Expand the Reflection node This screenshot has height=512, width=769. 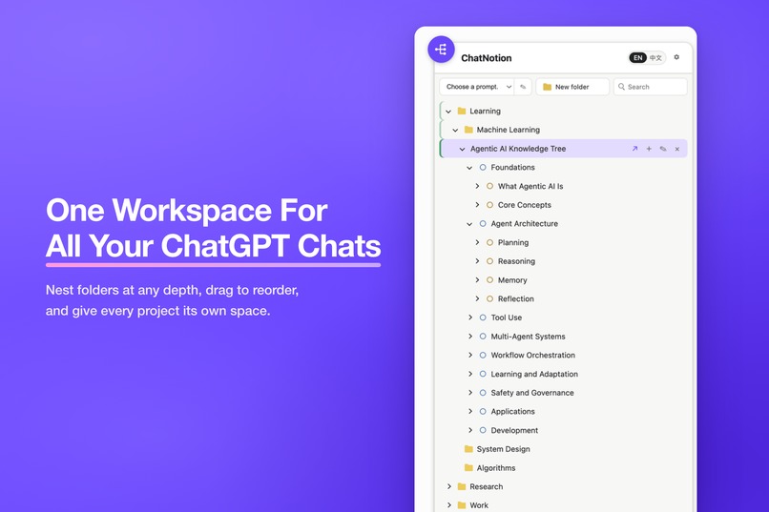[x=477, y=298]
